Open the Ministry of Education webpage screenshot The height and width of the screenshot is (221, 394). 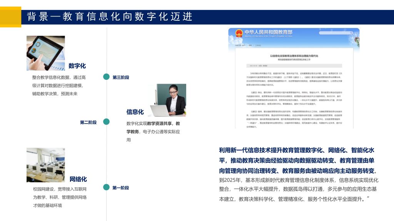tap(294, 78)
